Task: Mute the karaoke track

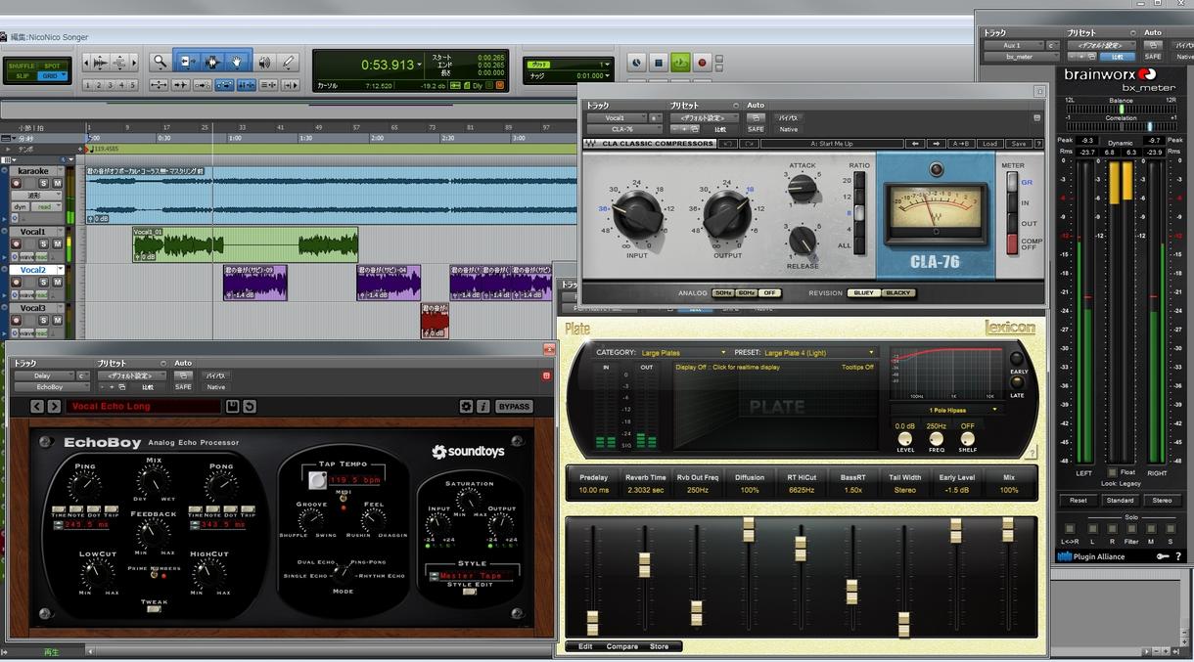Action: coord(57,183)
